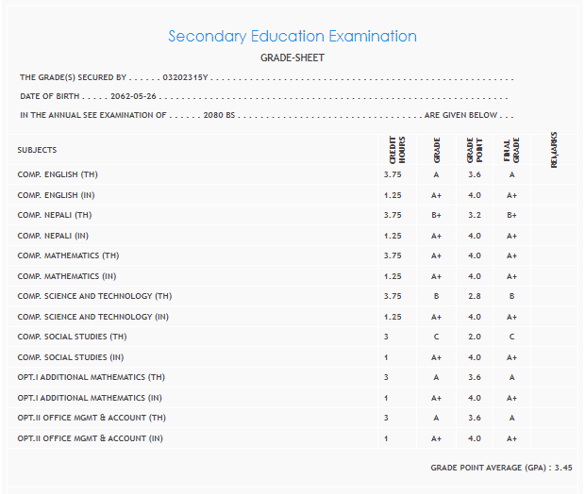Click the exam year 2080 BS

(226, 115)
